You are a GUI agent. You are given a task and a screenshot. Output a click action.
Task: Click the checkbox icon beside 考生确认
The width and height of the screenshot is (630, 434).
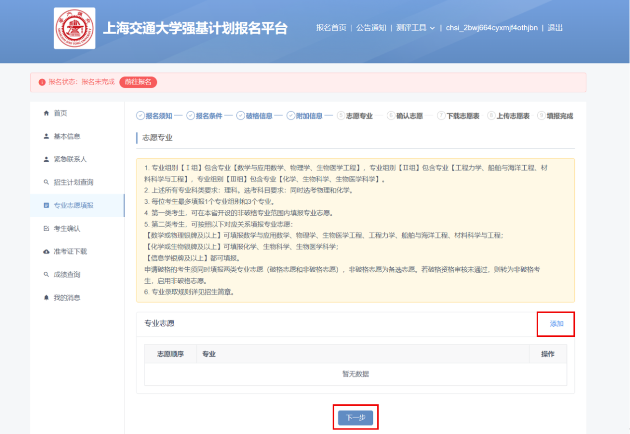coord(47,229)
